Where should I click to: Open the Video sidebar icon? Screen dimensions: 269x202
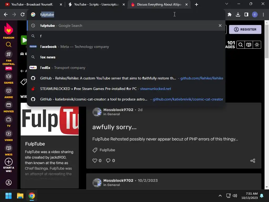pos(9,134)
